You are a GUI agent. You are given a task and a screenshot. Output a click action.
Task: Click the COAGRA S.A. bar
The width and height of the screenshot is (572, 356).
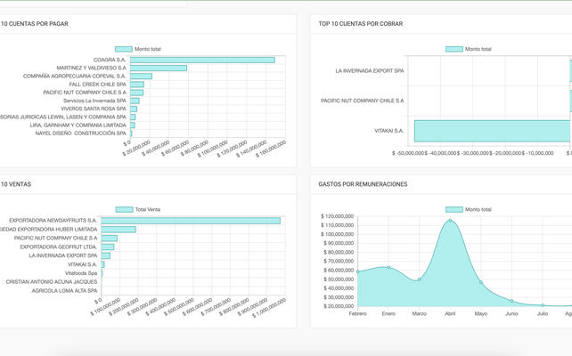[201, 60]
